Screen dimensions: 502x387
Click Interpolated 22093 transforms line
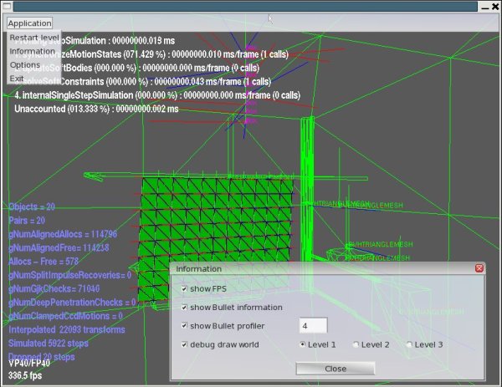coord(67,330)
